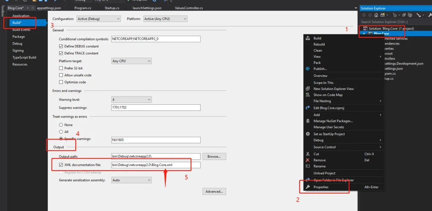Click the Pending Changes Filter clock icon
The height and width of the screenshot is (211, 432).
(x=395, y=15)
